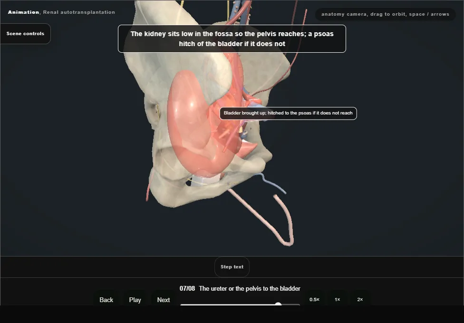Toggle the Step text panel
Screen dimensions: 464x323
(x=232, y=267)
